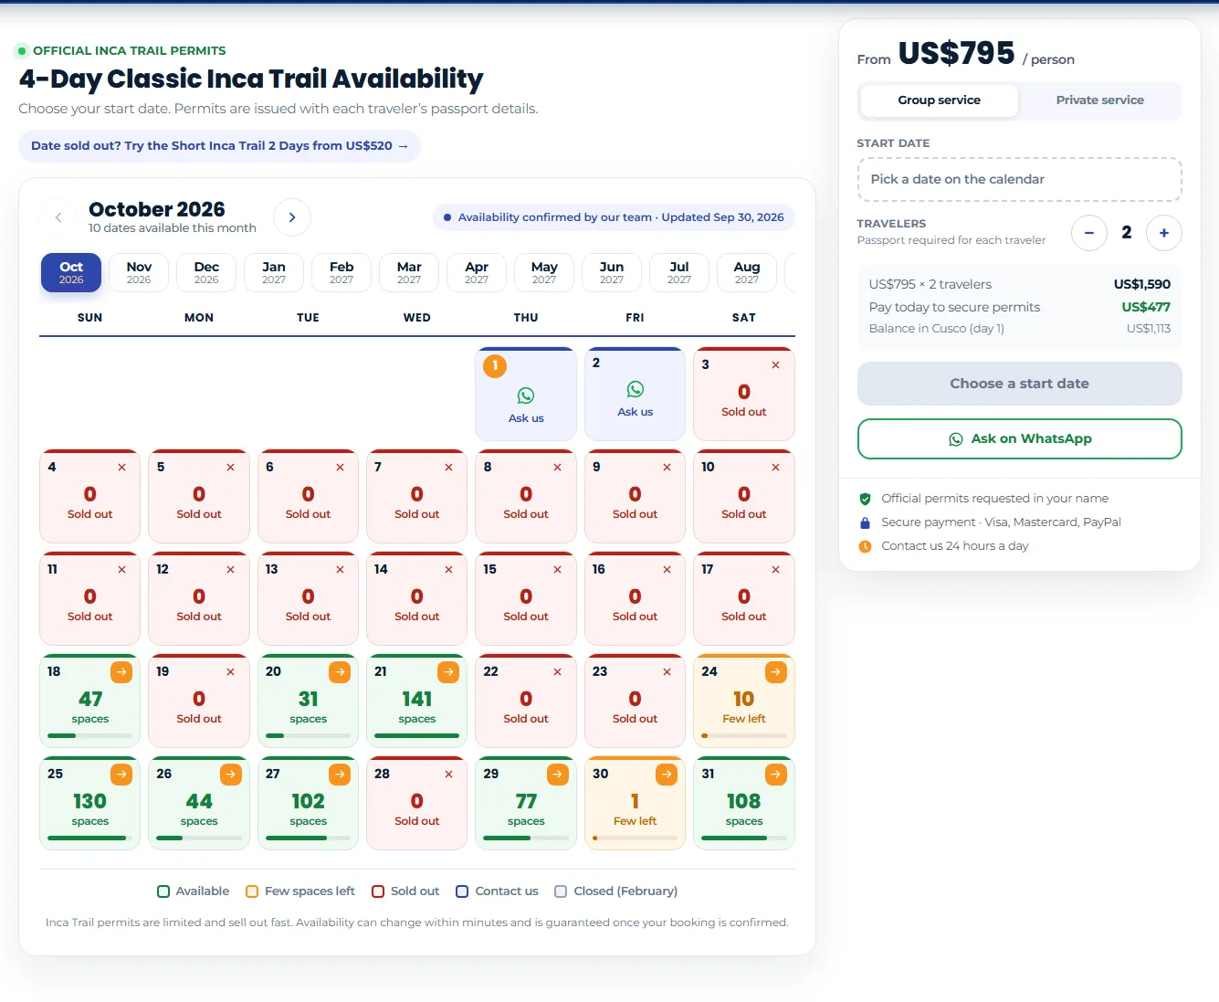The height and width of the screenshot is (1002, 1219).
Task: Go to next month with right chevron
Action: click(x=292, y=217)
